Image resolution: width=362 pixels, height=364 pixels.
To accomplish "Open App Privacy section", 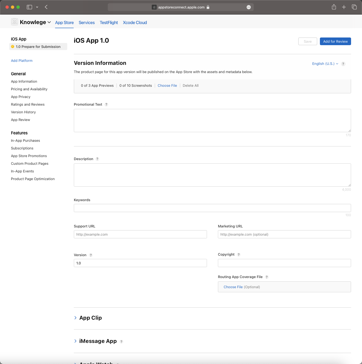I will [21, 97].
